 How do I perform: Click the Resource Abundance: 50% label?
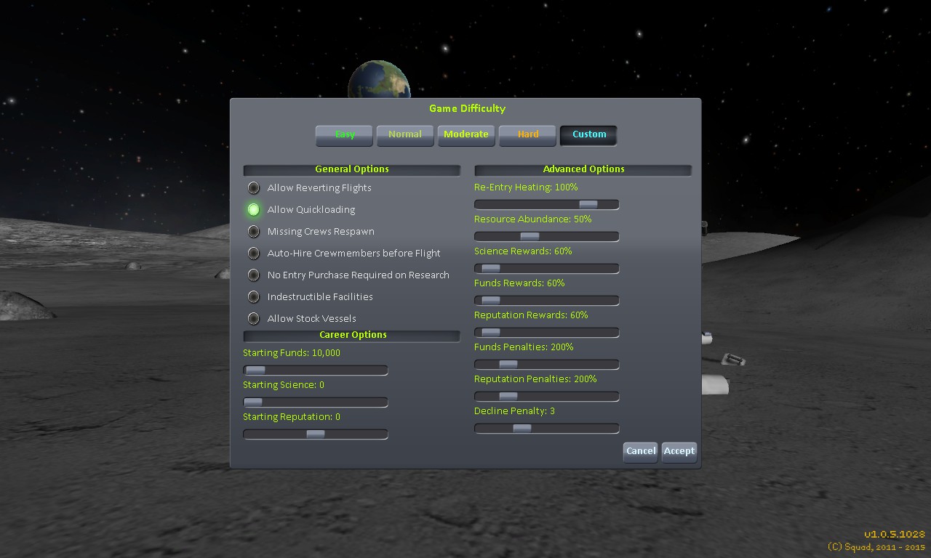(x=532, y=219)
